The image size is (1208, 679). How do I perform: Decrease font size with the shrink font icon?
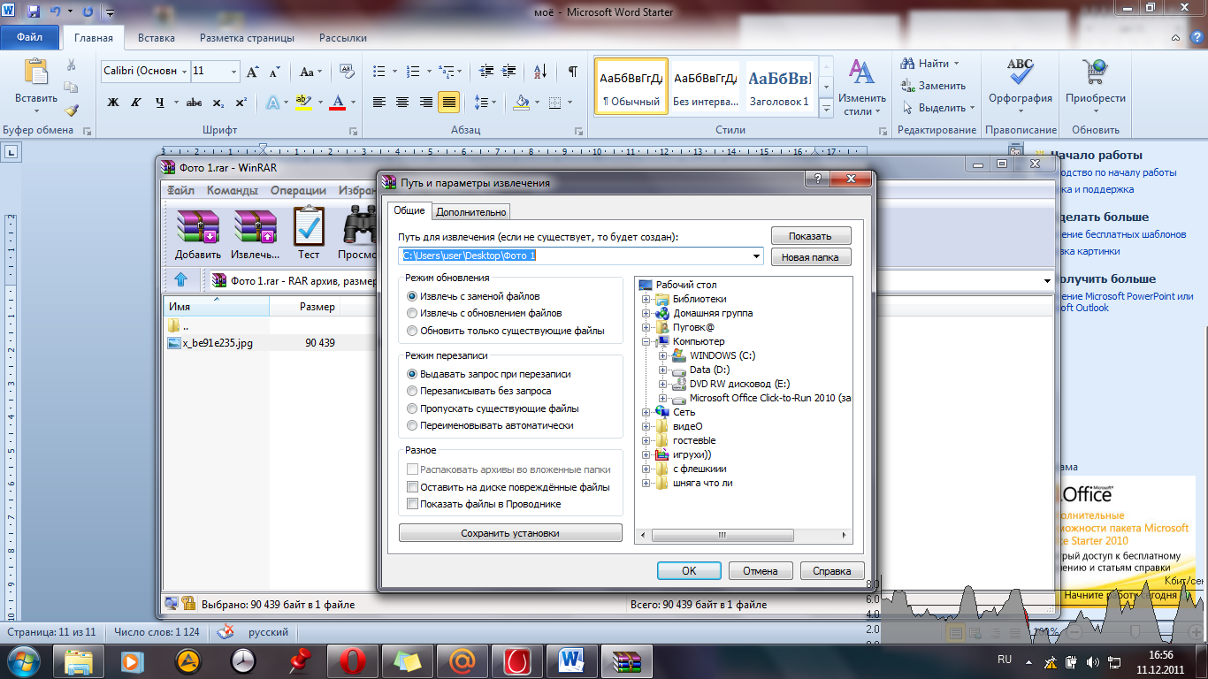click(x=274, y=72)
